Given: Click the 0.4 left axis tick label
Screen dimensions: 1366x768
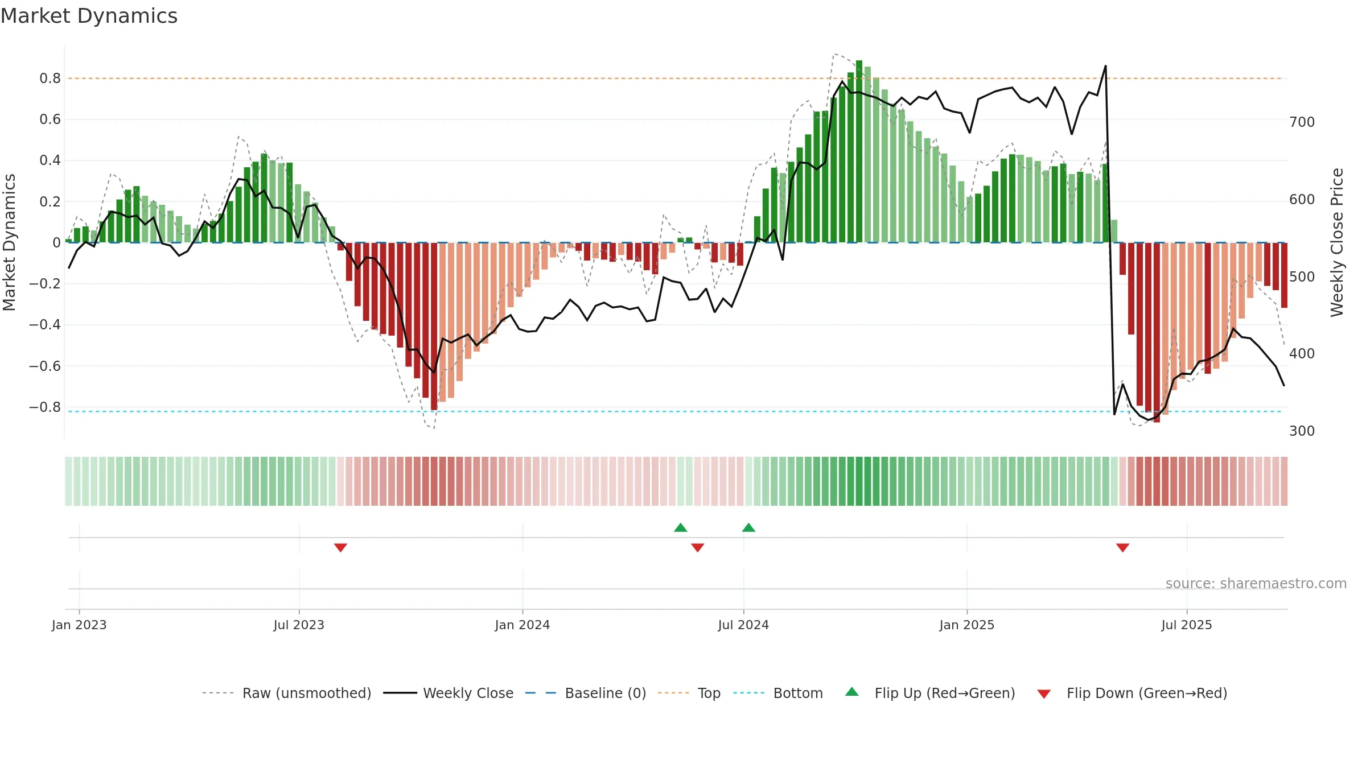Looking at the screenshot, I should coord(50,160).
